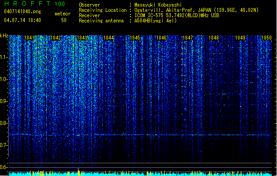Click the 1.1 frequency axis label

point(4,57)
